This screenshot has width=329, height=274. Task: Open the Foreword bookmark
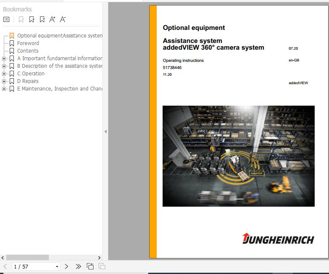click(28, 43)
